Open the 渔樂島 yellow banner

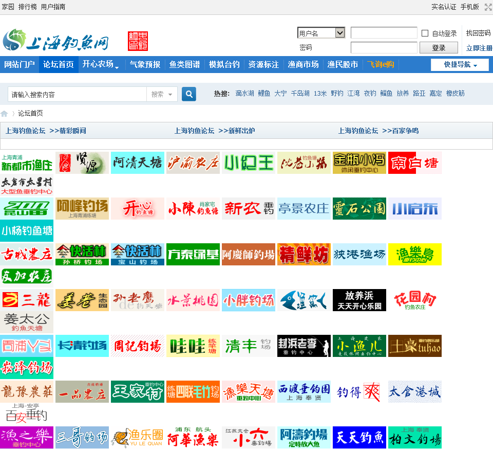415,254
